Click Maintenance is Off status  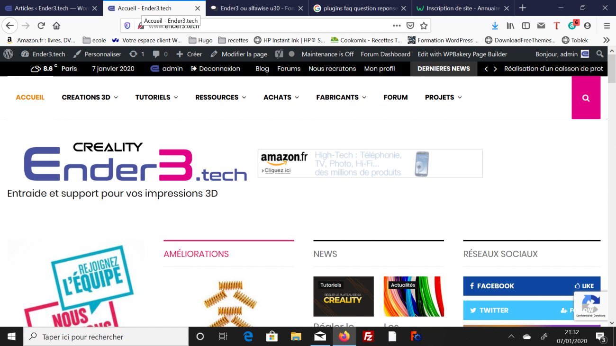point(328,54)
